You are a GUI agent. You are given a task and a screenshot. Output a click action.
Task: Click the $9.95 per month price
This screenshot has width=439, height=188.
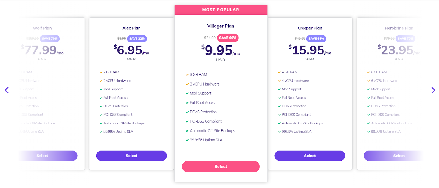221,50
